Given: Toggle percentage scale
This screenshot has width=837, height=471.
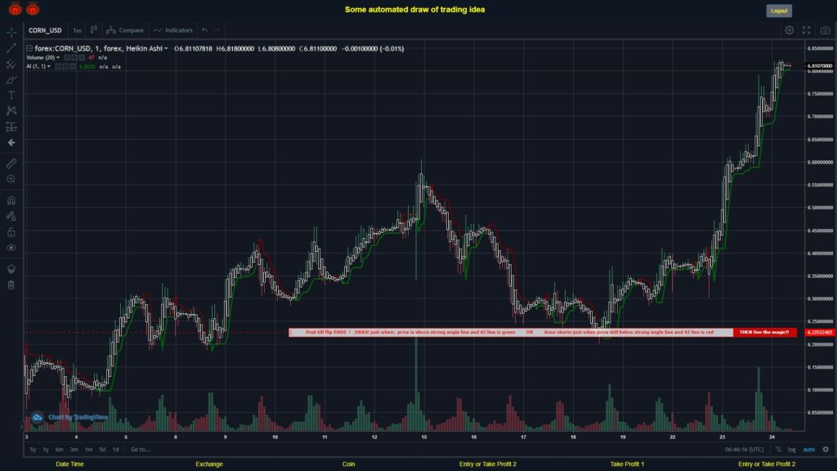Looking at the screenshot, I should [778, 450].
